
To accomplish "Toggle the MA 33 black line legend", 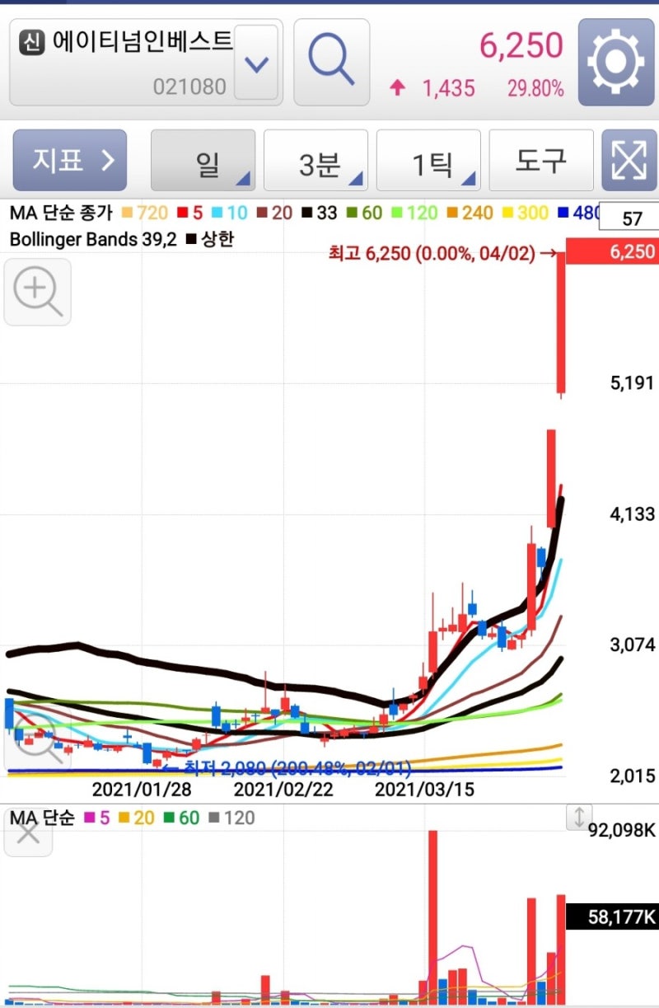I will pyautogui.click(x=318, y=213).
